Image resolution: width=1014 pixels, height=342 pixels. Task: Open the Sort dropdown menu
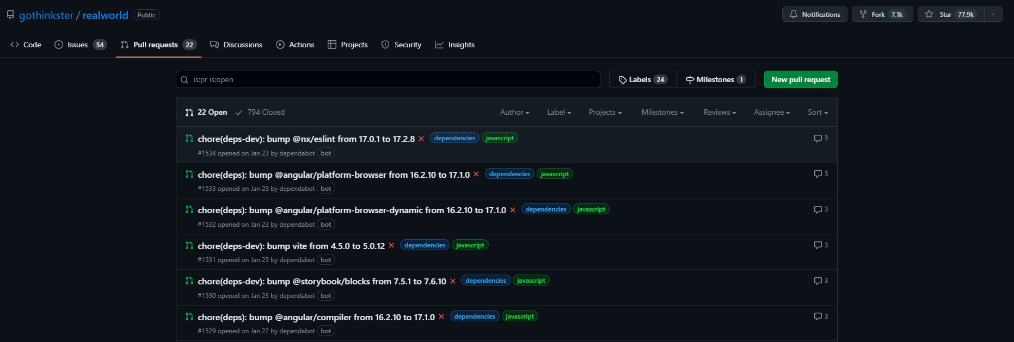point(818,113)
